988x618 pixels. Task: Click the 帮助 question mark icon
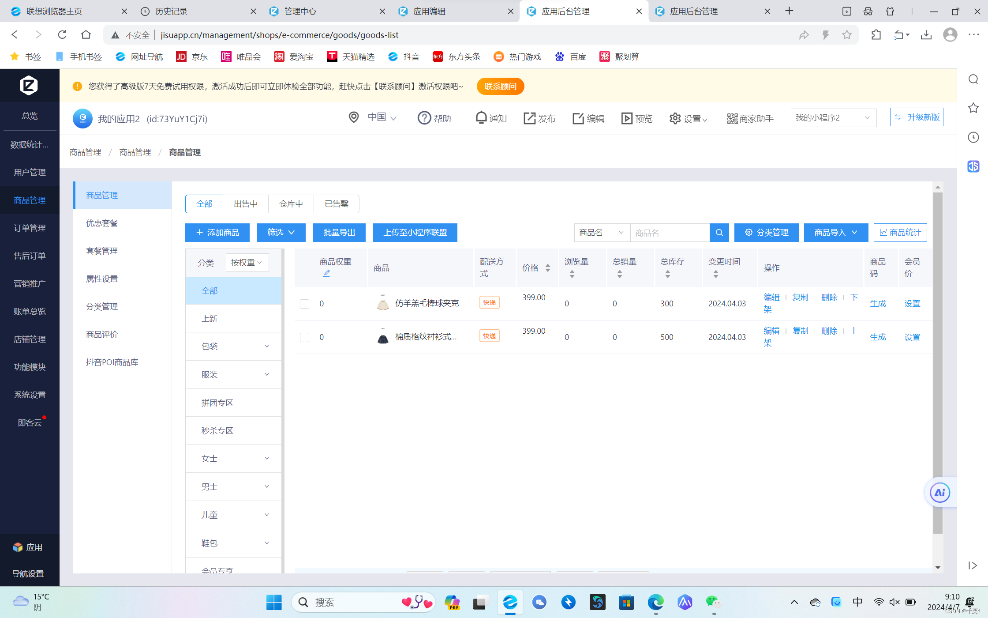click(x=424, y=118)
